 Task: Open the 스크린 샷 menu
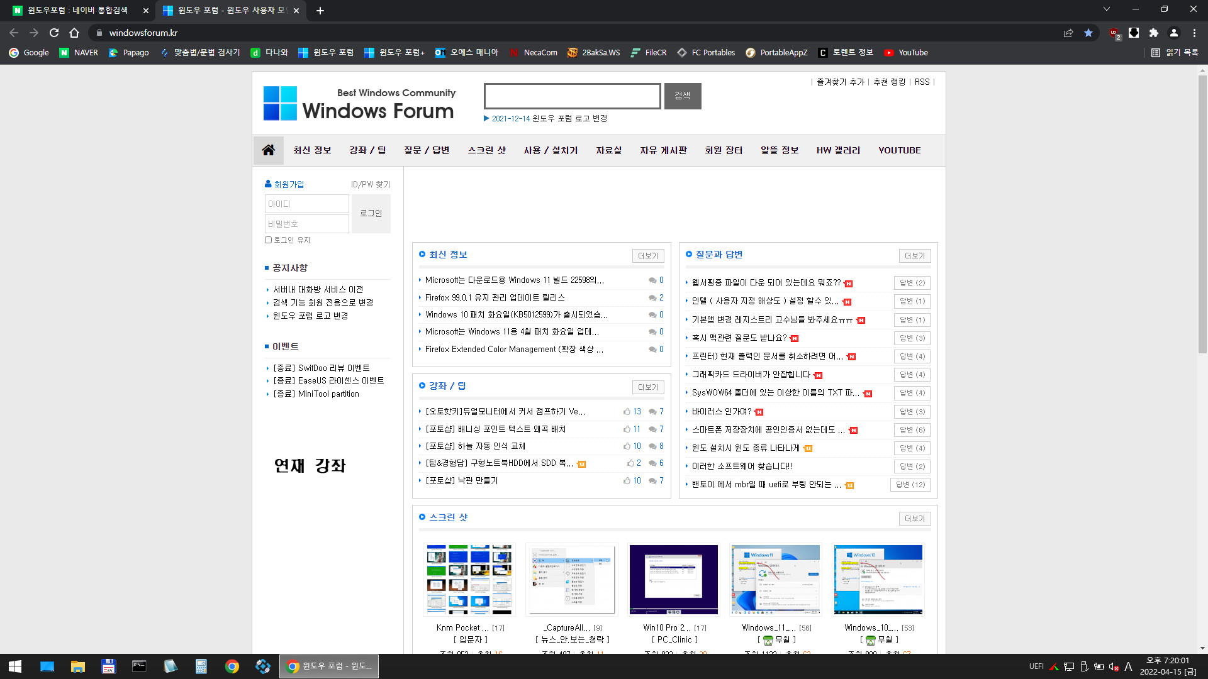coord(486,150)
